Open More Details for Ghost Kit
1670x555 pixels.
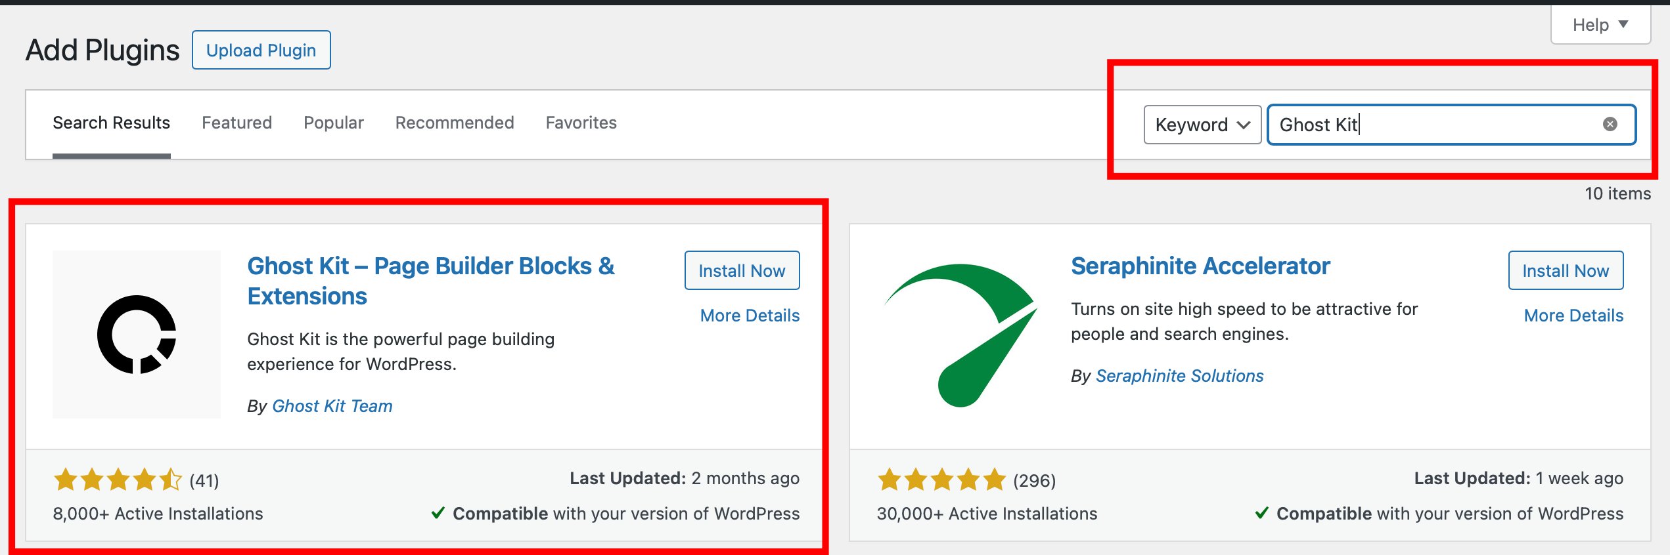(x=750, y=316)
